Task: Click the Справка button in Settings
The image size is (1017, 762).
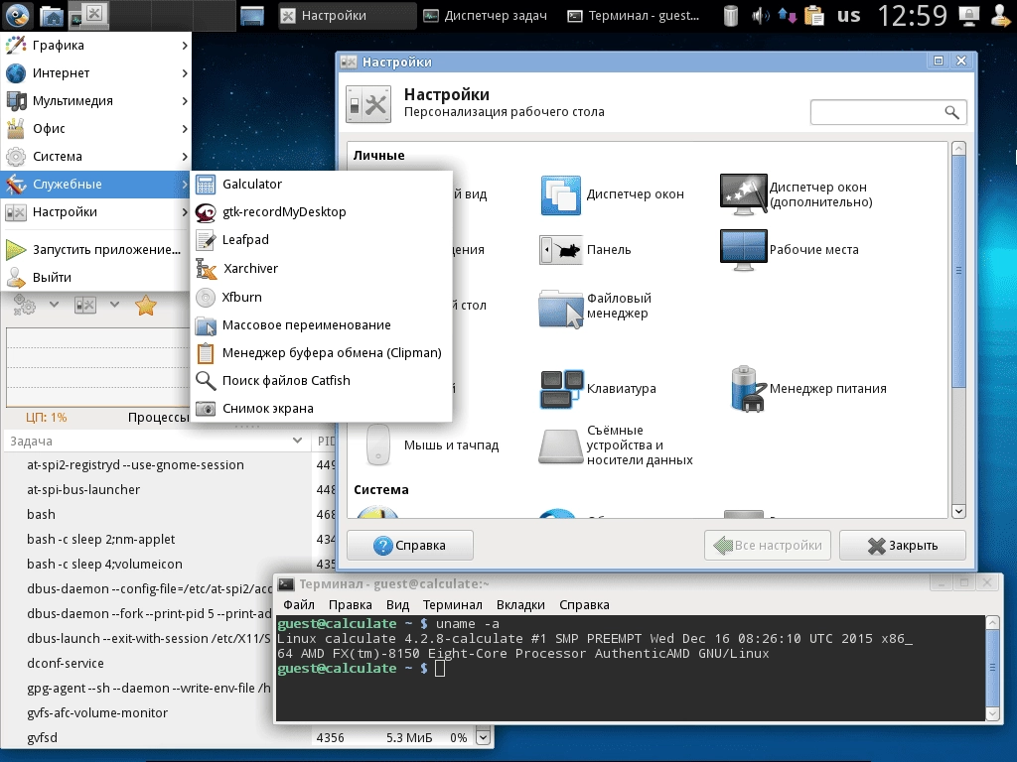Action: pos(410,546)
